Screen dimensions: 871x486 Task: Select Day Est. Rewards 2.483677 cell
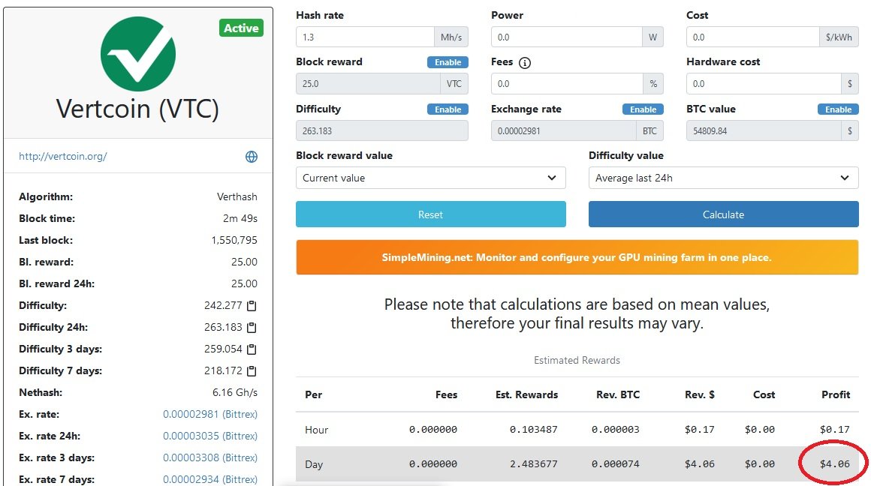(534, 463)
